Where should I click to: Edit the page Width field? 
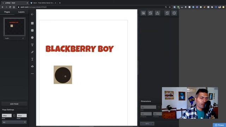[7, 116]
